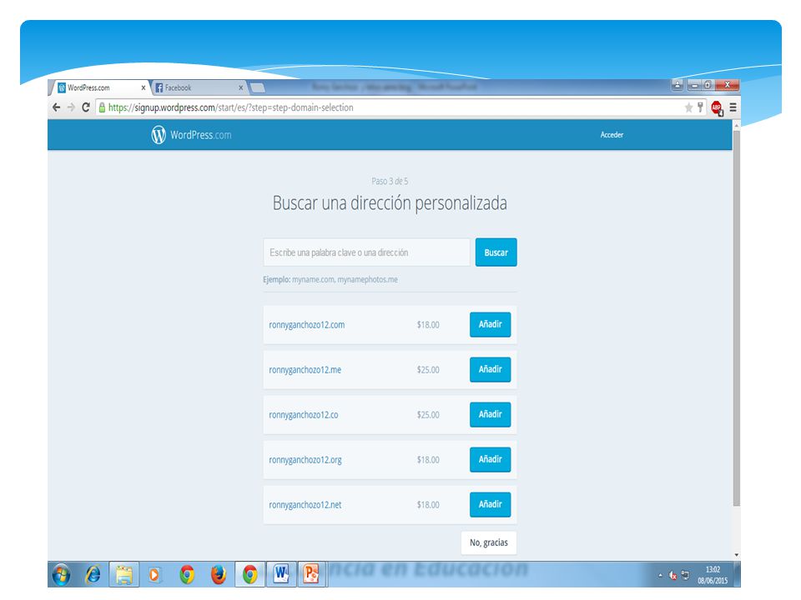Show hidden system tray icons
This screenshot has height=600, width=801.
coord(660,576)
